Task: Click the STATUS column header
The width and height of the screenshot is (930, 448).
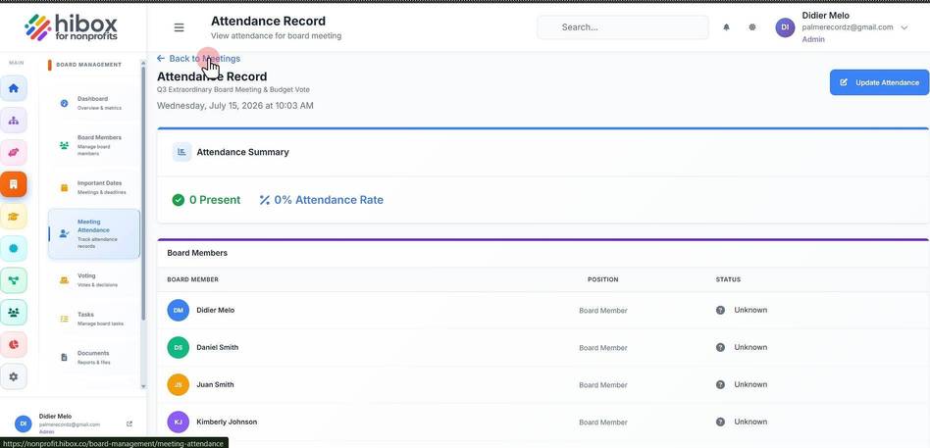Action: click(728, 279)
